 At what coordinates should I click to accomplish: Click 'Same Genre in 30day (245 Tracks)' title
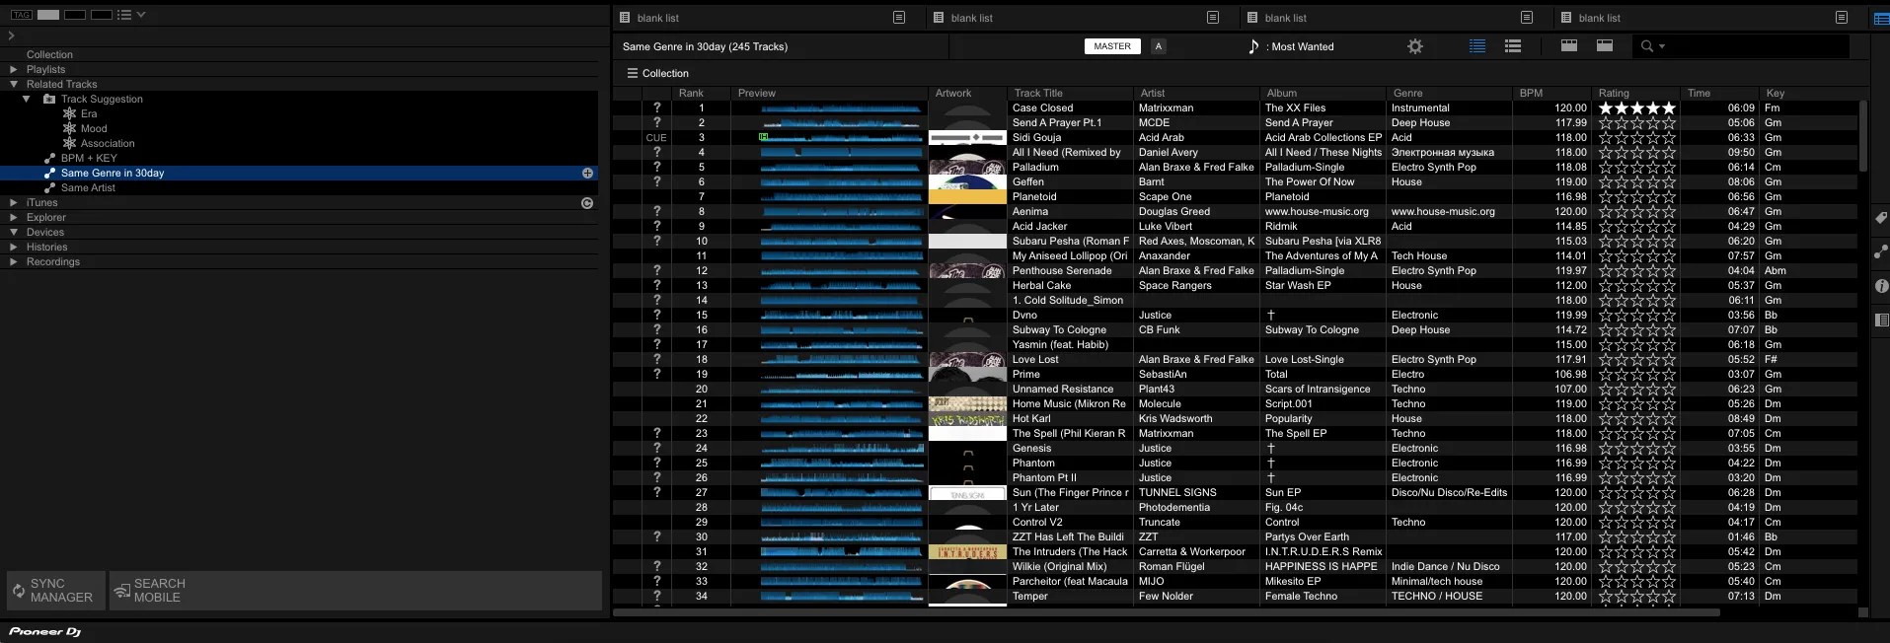coord(705,46)
